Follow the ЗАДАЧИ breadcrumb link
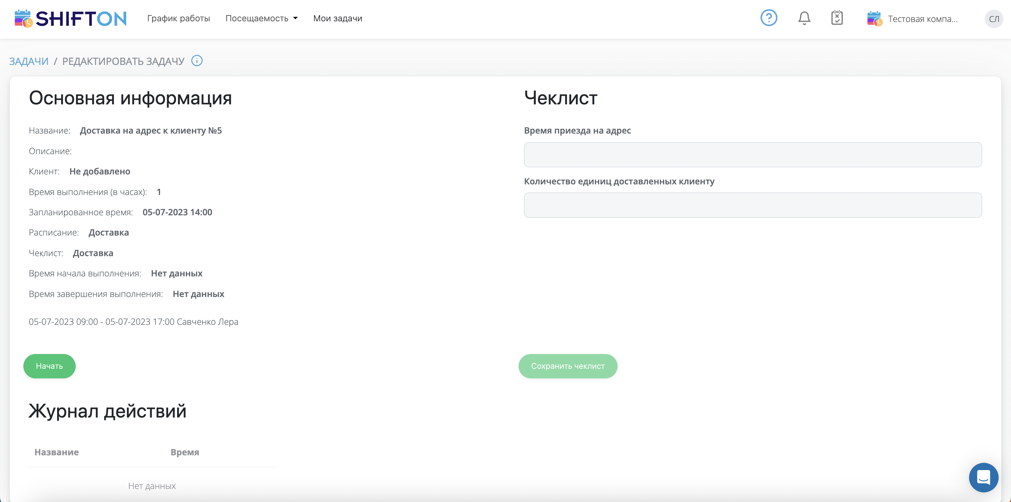The width and height of the screenshot is (1011, 502). 29,61
